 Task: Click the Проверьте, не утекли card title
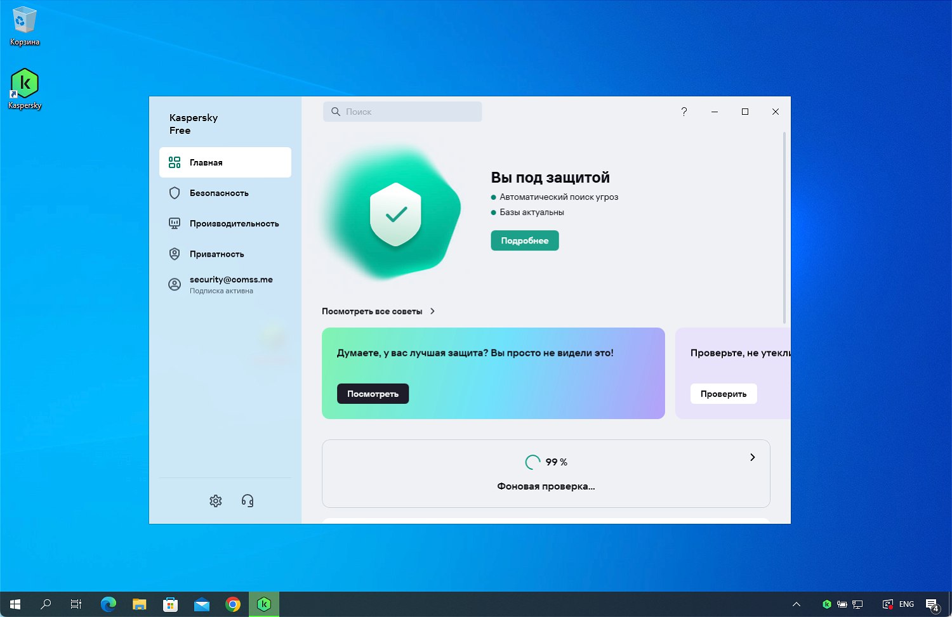(741, 353)
